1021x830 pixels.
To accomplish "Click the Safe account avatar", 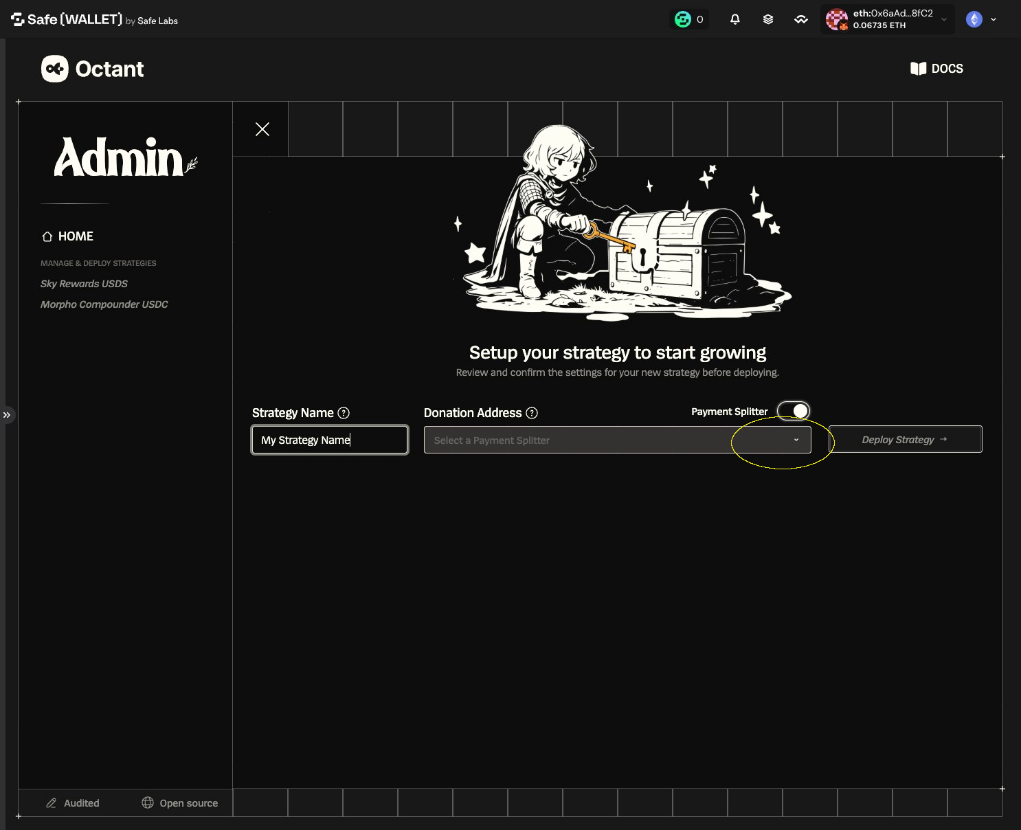I will (x=837, y=19).
